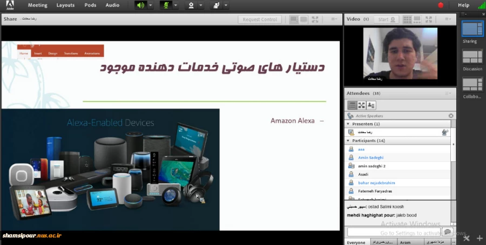Screen dimensions: 486x245
Task: Open the Video pod options menu
Action: (448, 19)
